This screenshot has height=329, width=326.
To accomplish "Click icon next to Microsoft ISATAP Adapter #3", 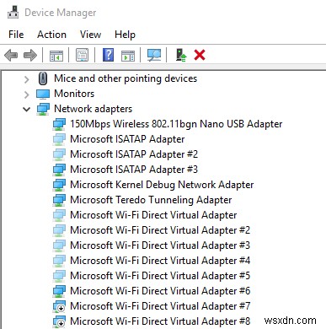I will coord(59,170).
